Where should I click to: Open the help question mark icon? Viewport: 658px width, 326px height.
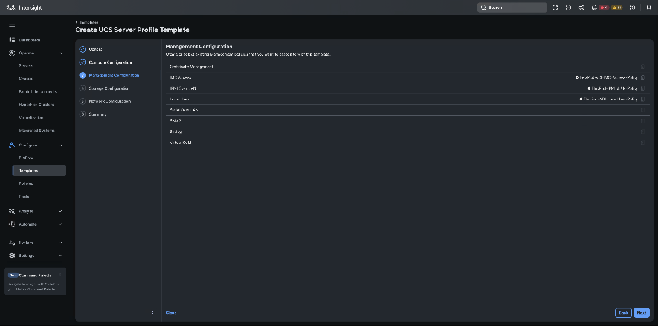pos(633,8)
